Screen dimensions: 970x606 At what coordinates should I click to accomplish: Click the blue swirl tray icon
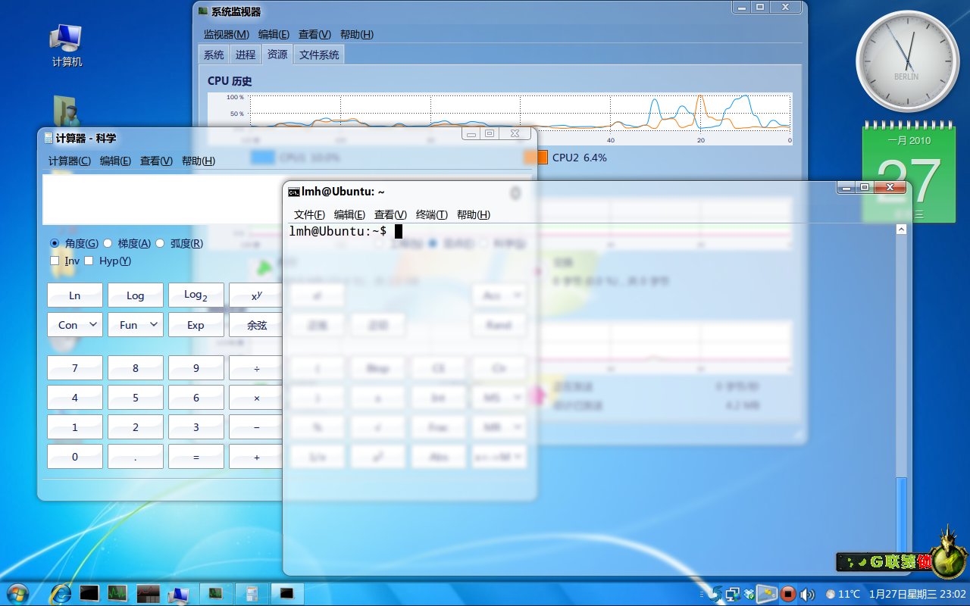point(715,594)
